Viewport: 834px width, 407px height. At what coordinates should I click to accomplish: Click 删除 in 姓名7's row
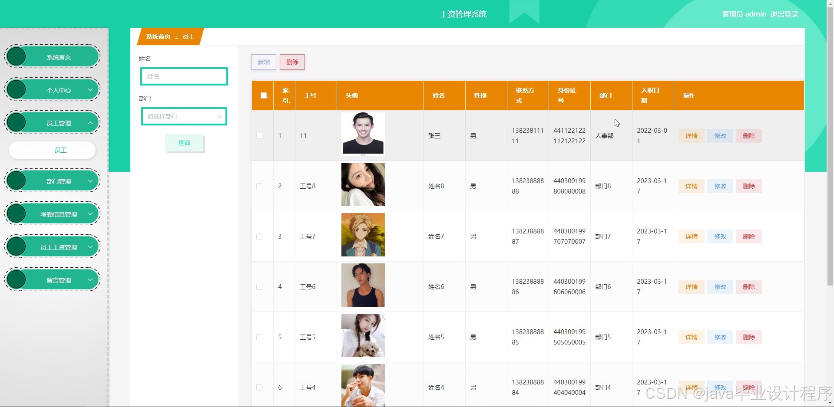749,236
